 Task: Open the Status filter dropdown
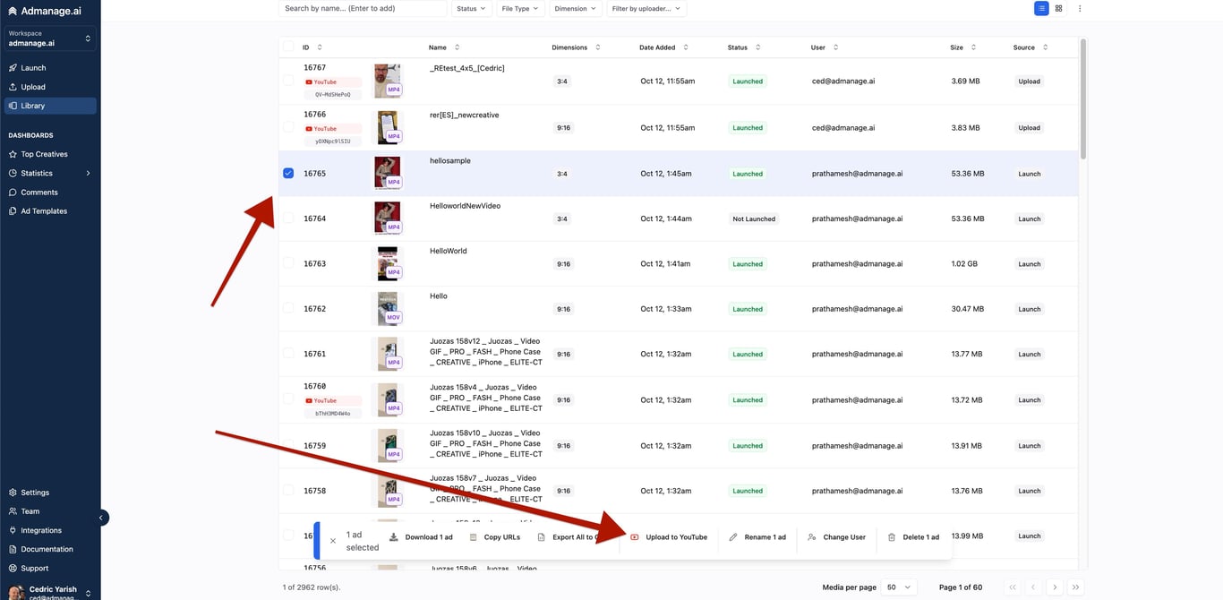(471, 8)
